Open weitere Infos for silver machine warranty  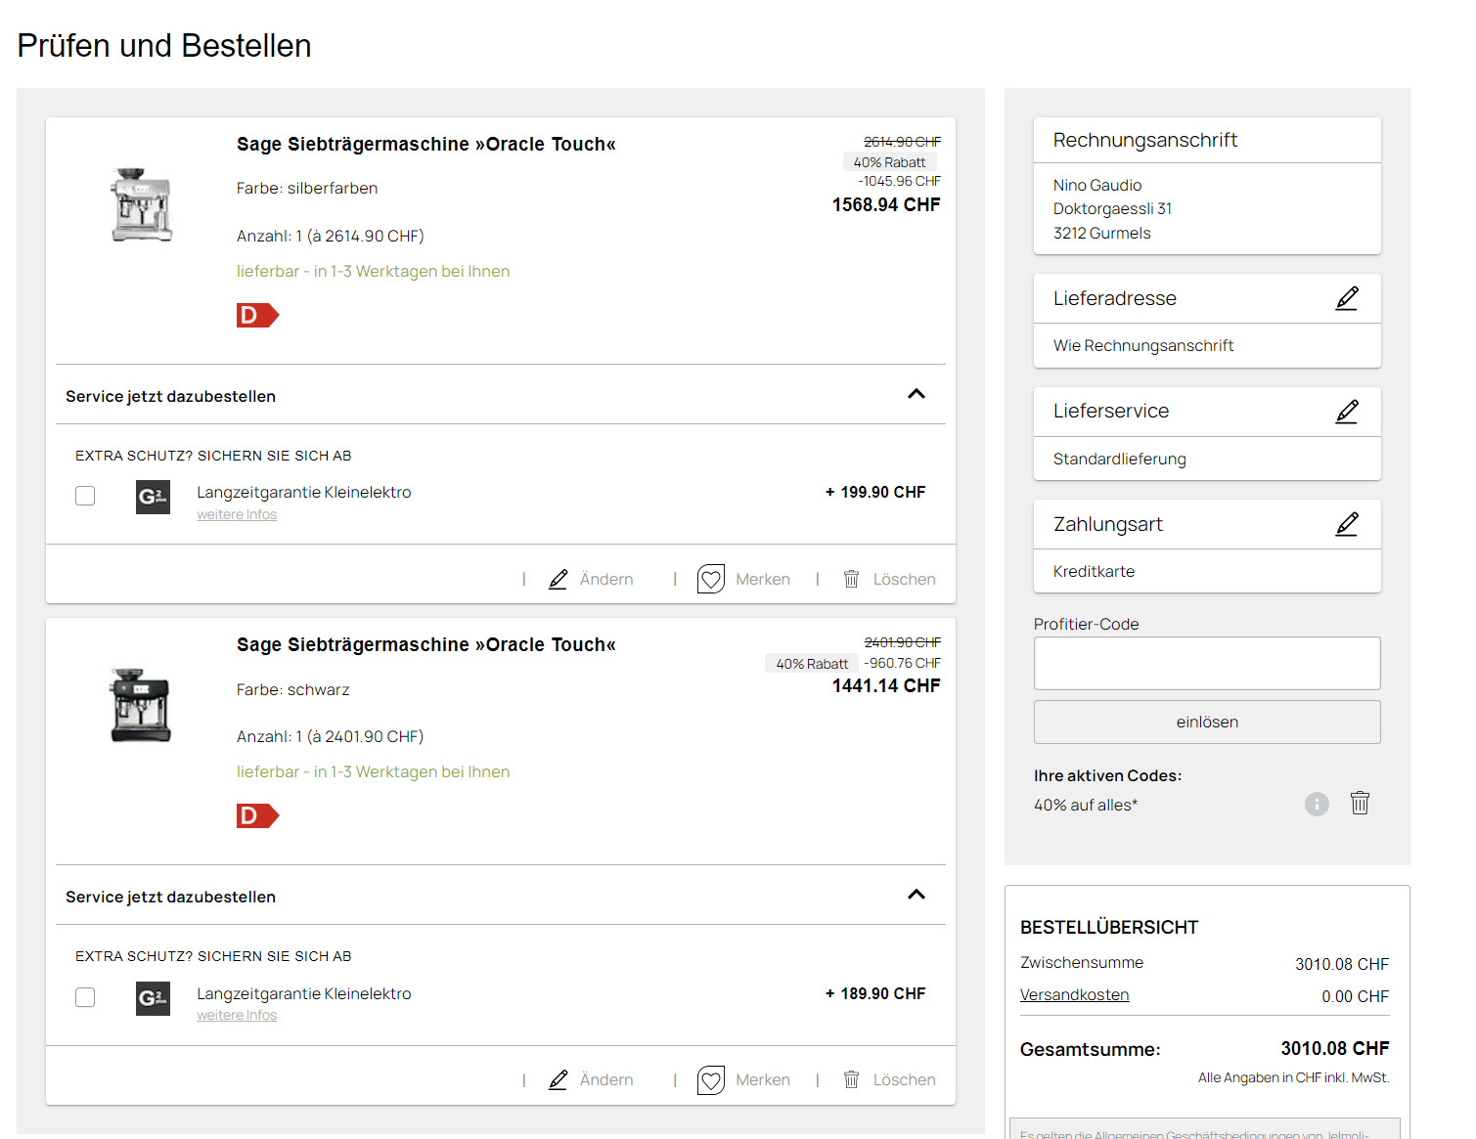[237, 515]
